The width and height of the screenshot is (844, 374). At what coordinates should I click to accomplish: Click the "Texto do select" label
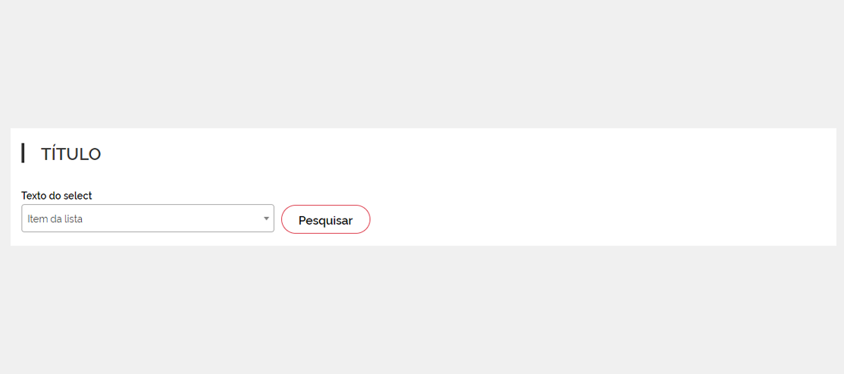(57, 196)
